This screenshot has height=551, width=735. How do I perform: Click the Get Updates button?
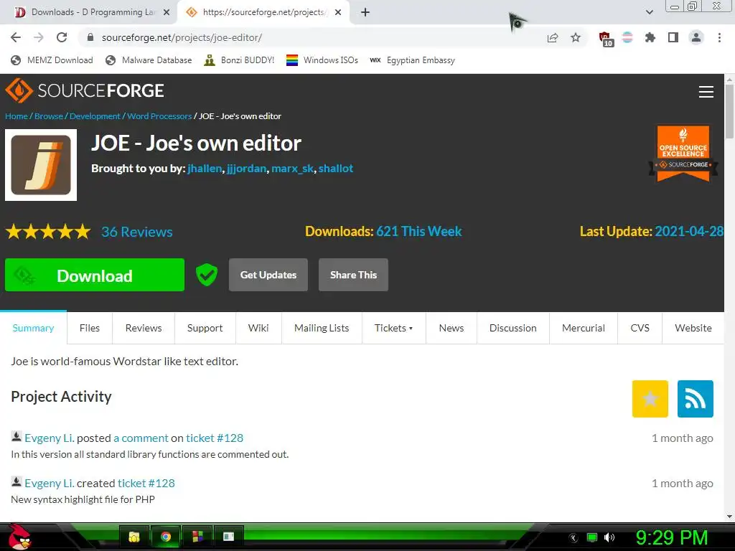point(268,275)
